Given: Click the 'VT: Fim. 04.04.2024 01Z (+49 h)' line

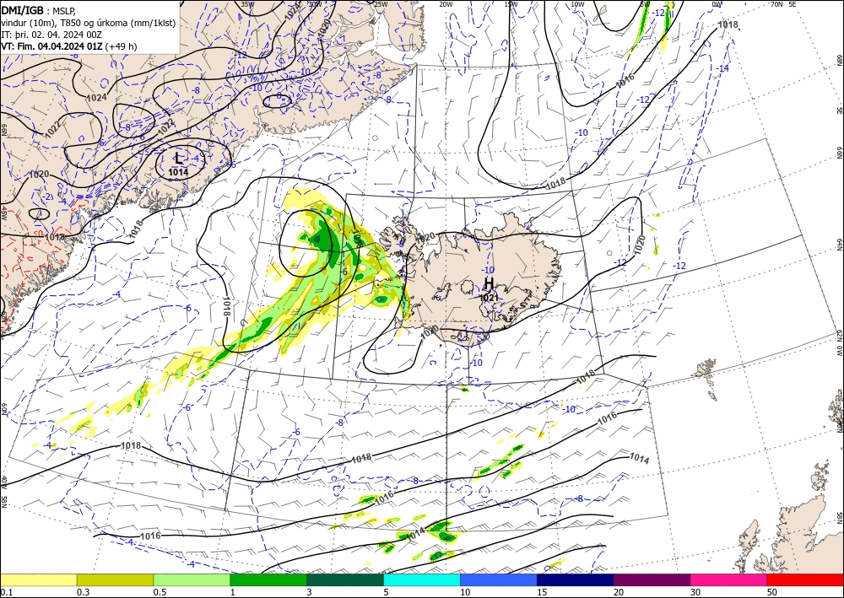Looking at the screenshot, I should pyautogui.click(x=69, y=46).
